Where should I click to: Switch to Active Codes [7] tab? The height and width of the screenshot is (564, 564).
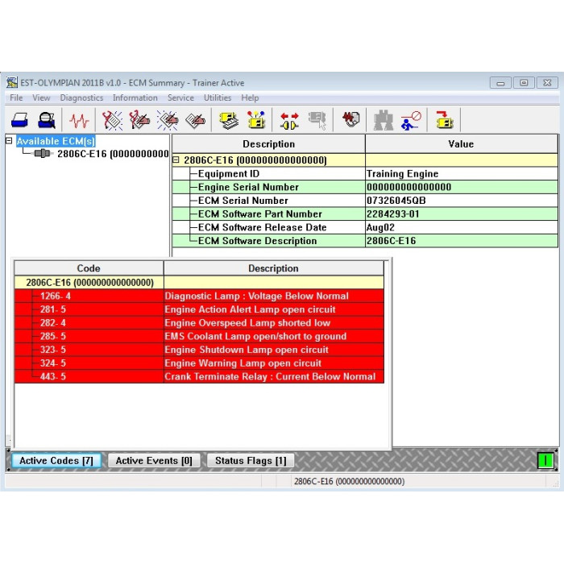pyautogui.click(x=56, y=461)
